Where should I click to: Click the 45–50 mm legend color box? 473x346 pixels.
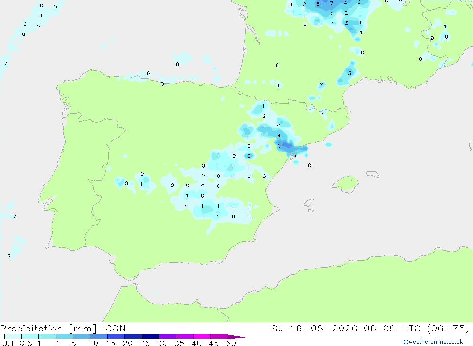pos(219,337)
